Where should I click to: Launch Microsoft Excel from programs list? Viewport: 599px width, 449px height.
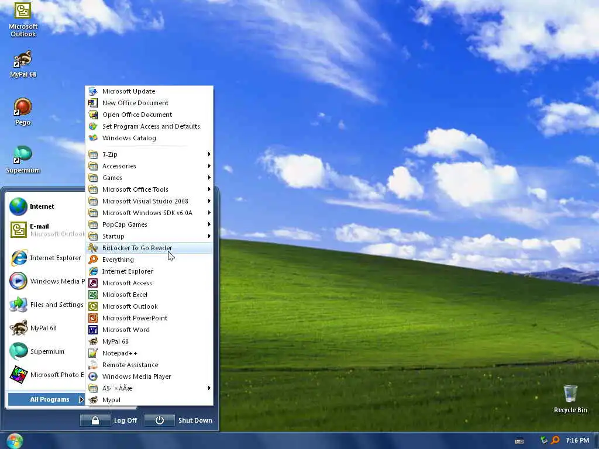[149, 295]
